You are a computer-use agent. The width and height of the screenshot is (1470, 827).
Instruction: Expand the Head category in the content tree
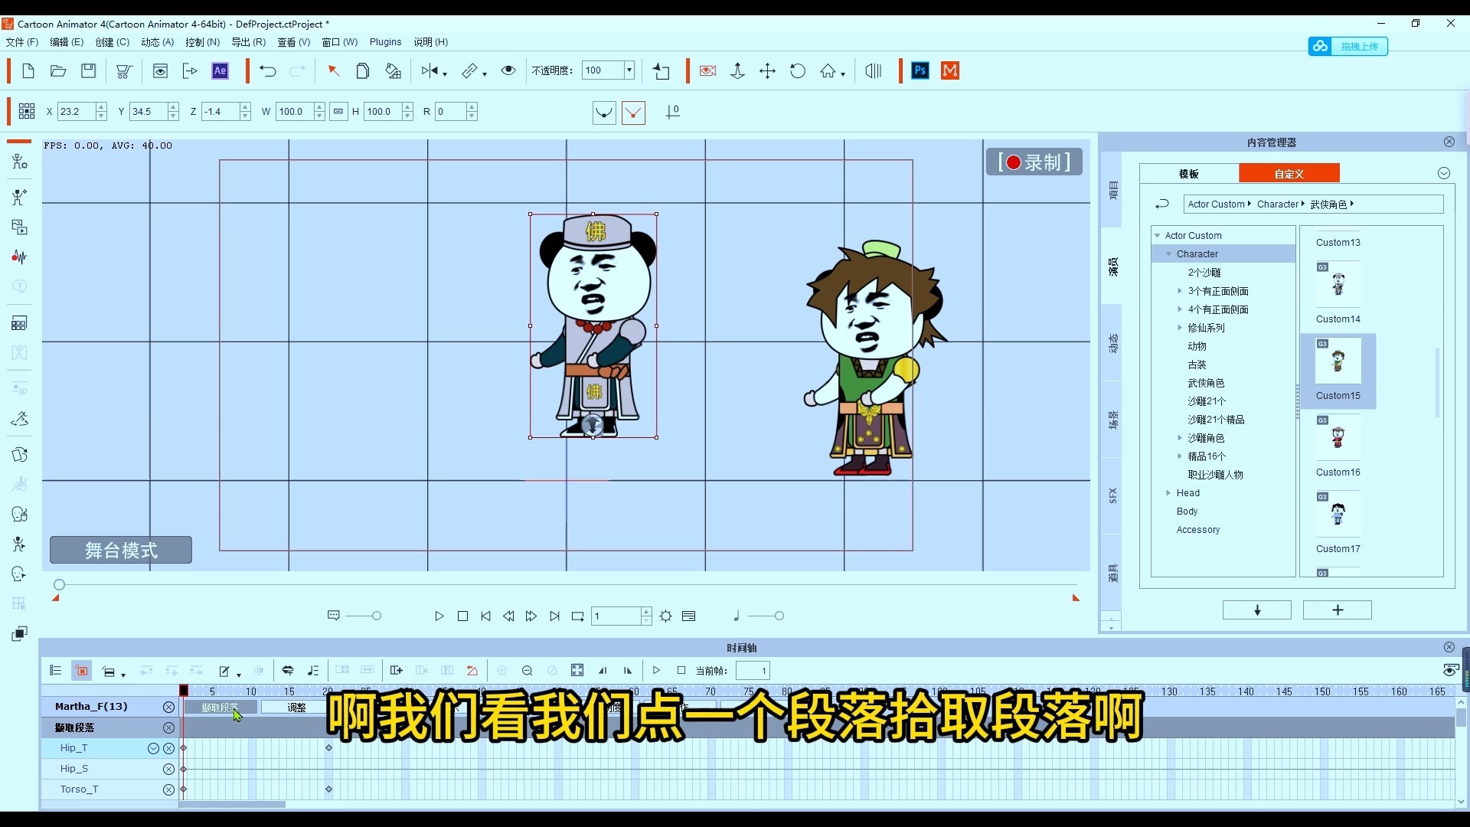(1168, 493)
